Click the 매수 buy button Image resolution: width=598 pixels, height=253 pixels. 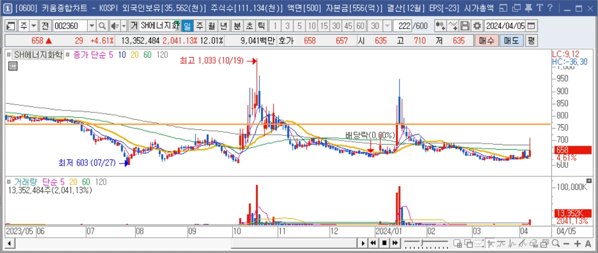coord(486,40)
